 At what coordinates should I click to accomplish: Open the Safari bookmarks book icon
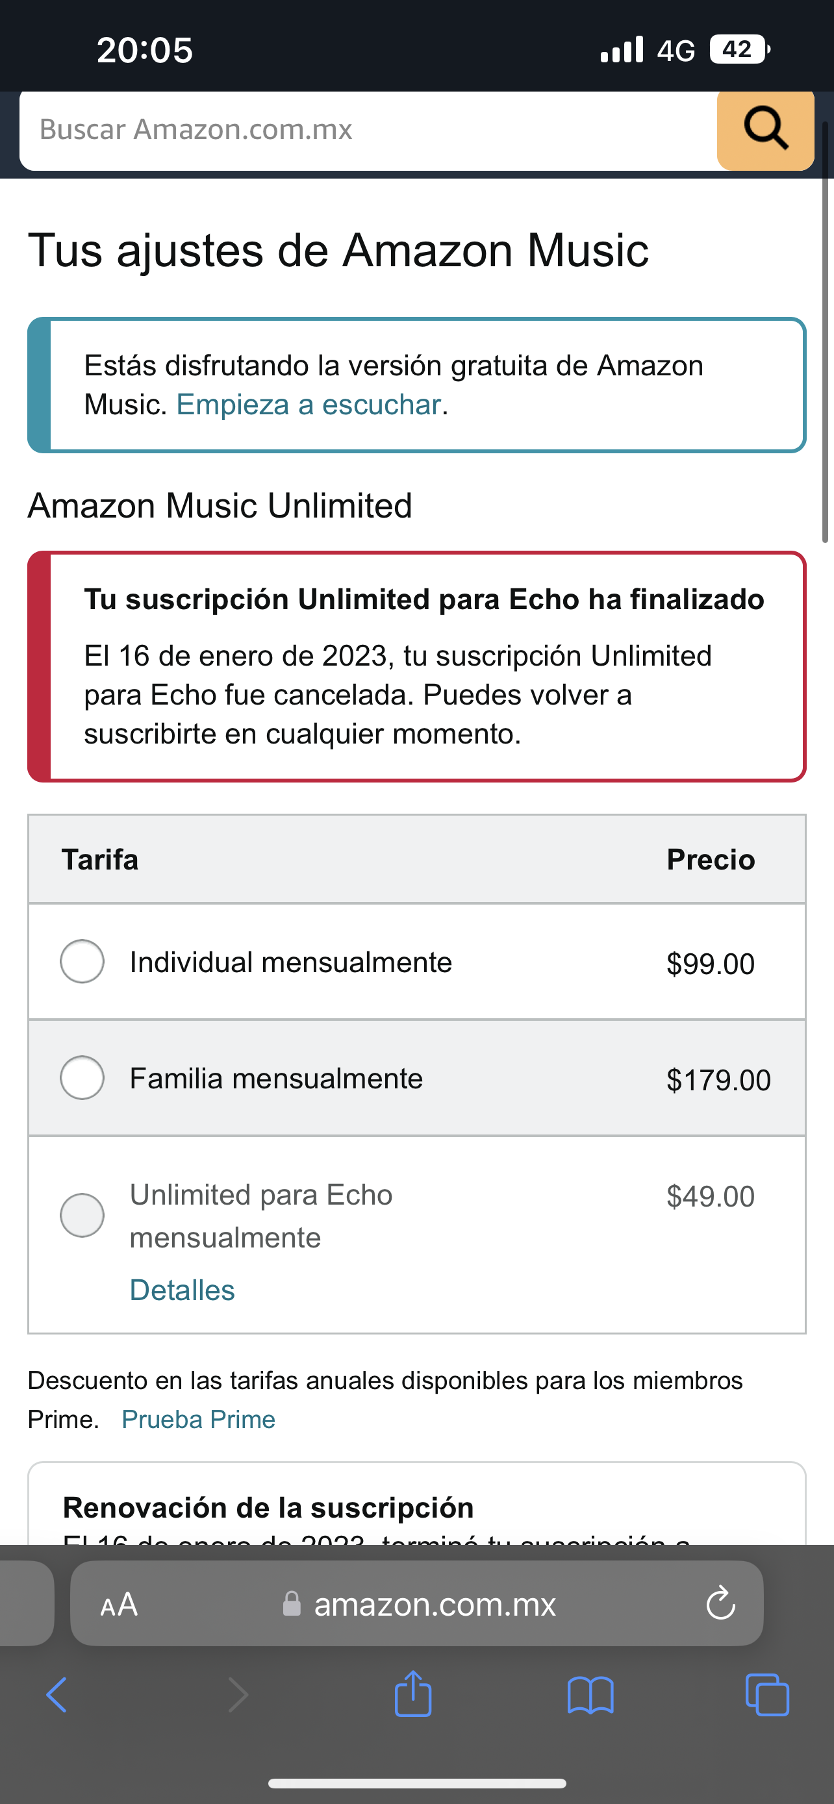(590, 1696)
